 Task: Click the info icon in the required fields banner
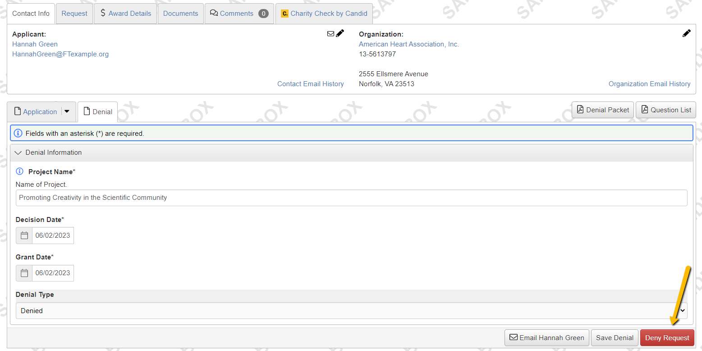tap(18, 133)
